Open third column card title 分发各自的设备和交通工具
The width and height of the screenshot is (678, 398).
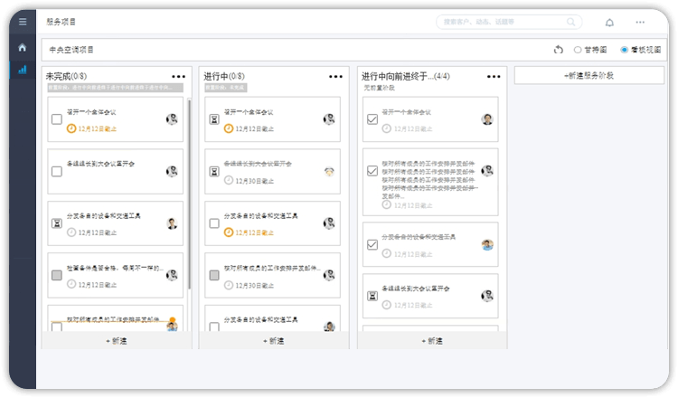point(419,237)
